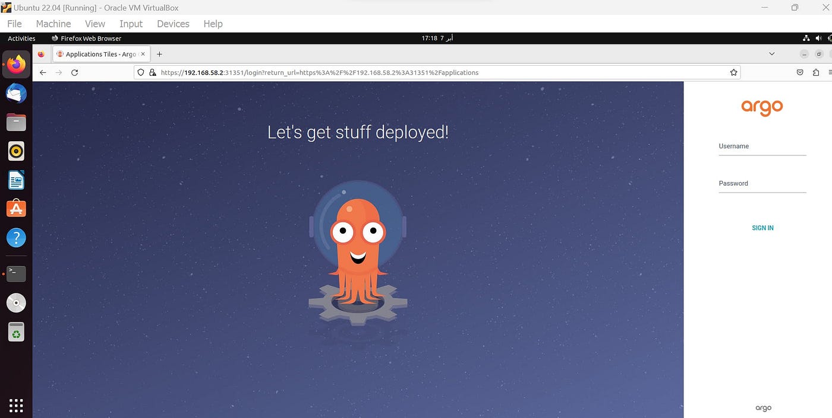
Task: Click the Firefox forward arrow
Action: click(58, 72)
